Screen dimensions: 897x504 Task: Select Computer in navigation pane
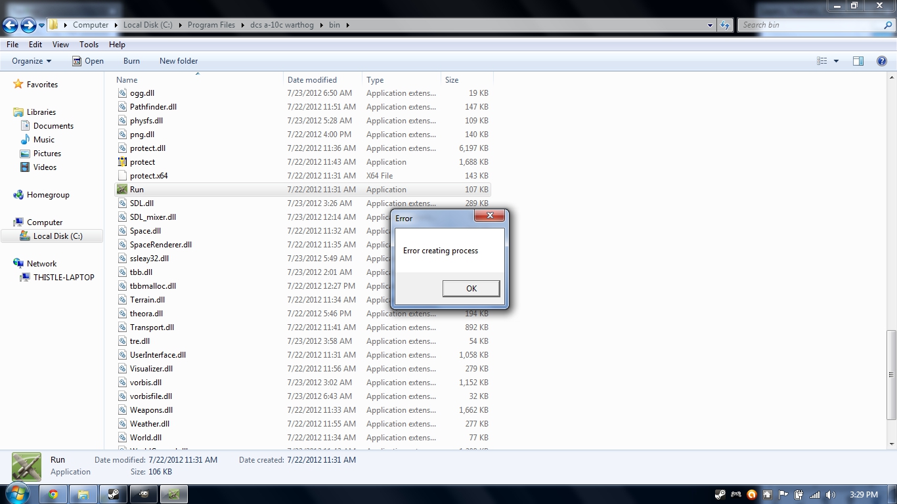coord(45,222)
